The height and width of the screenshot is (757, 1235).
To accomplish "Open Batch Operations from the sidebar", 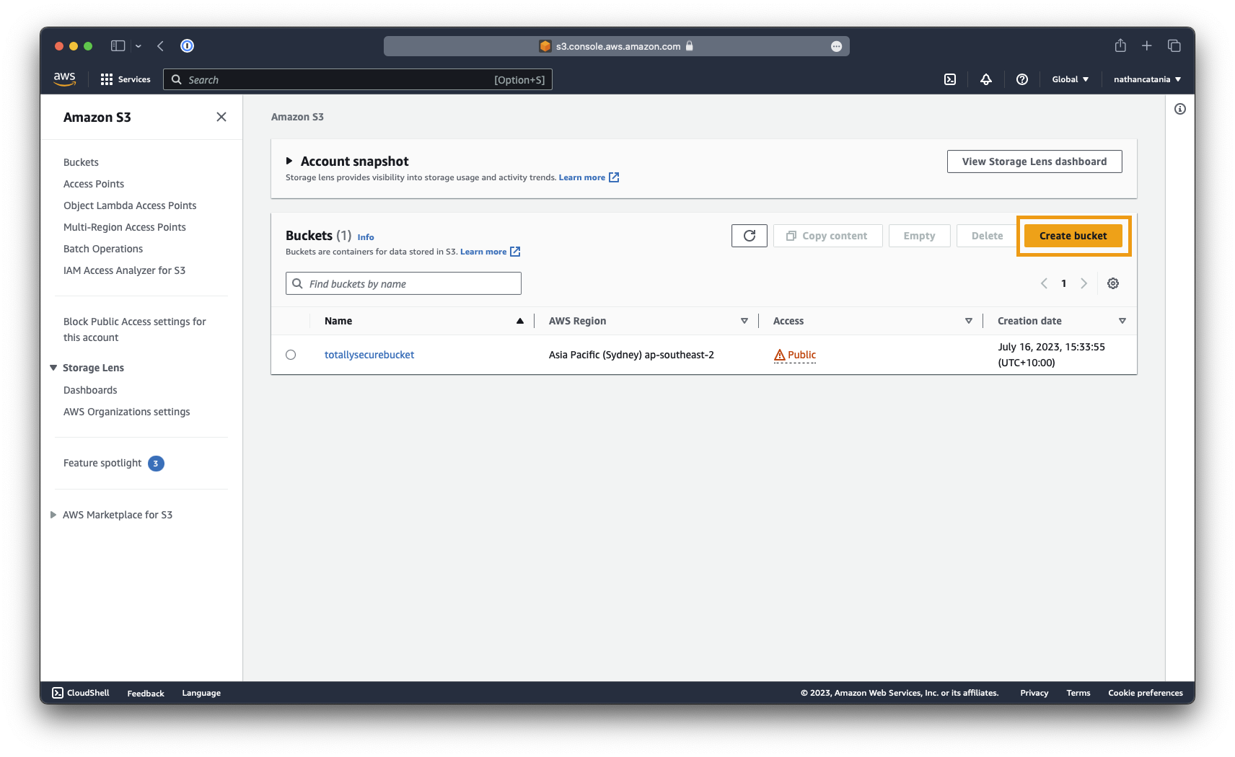I will [x=103, y=249].
